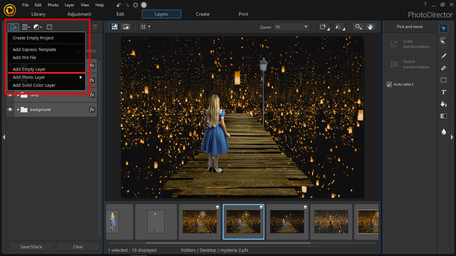
Task: Hide the background layer group
Action: [x=10, y=110]
